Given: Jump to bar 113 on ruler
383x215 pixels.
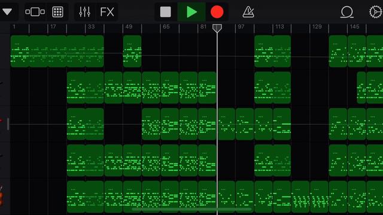Looking at the screenshot, I should pos(279,27).
